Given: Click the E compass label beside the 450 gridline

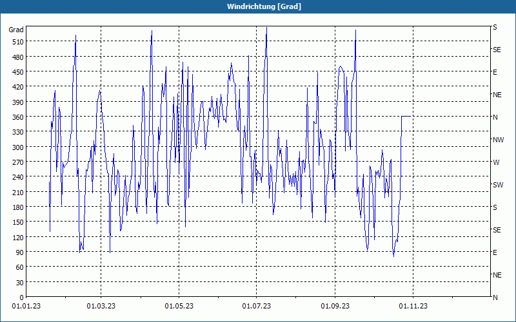Looking at the screenshot, I should click(495, 72).
